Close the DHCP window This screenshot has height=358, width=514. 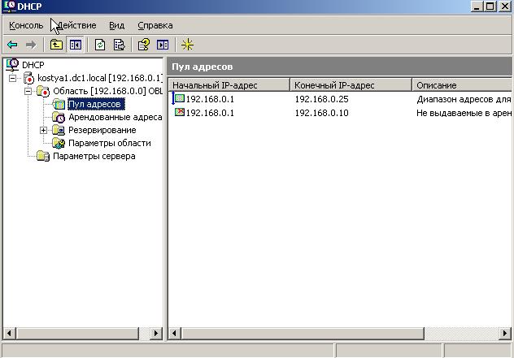(505, 6)
